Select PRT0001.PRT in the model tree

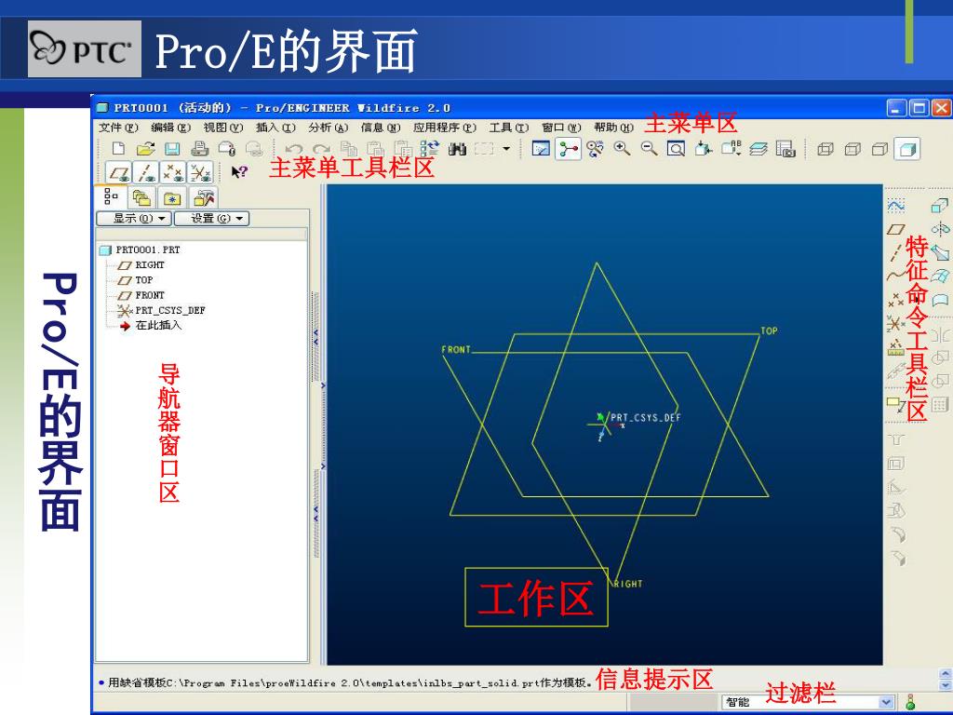point(141,250)
